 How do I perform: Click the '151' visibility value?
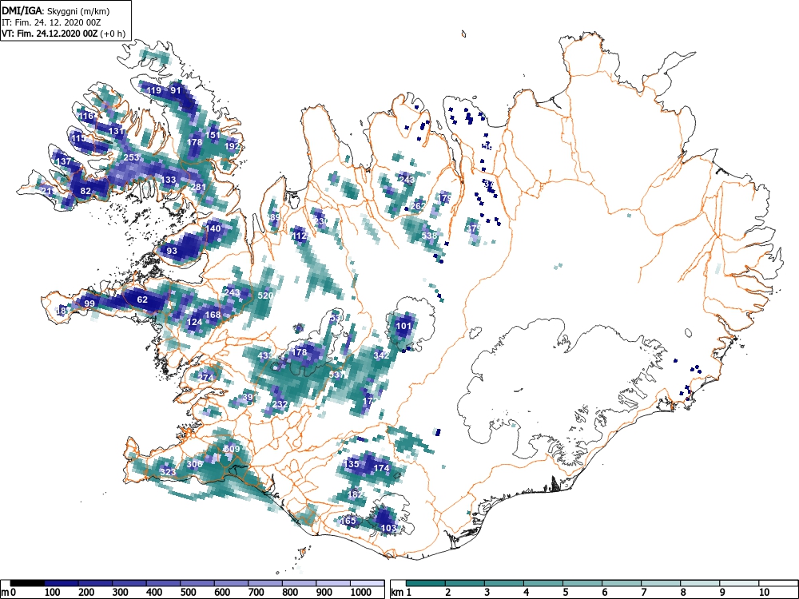coord(213,135)
